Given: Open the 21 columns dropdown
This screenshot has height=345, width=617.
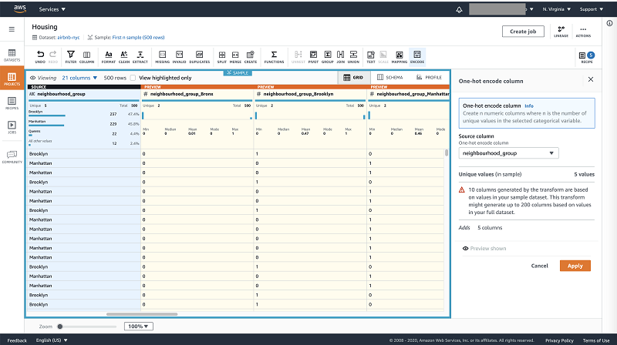Looking at the screenshot, I should (79, 78).
